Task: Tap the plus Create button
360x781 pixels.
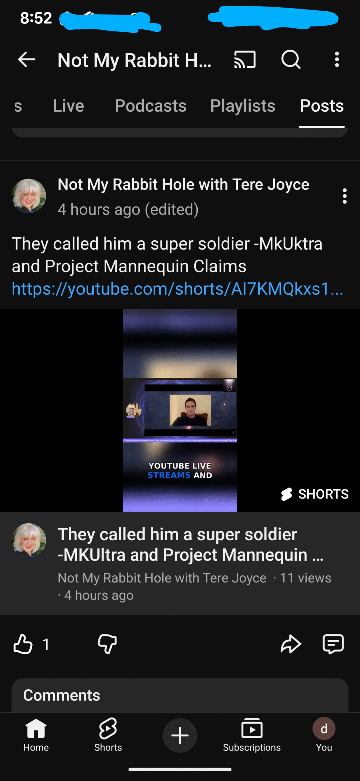Action: (x=180, y=735)
